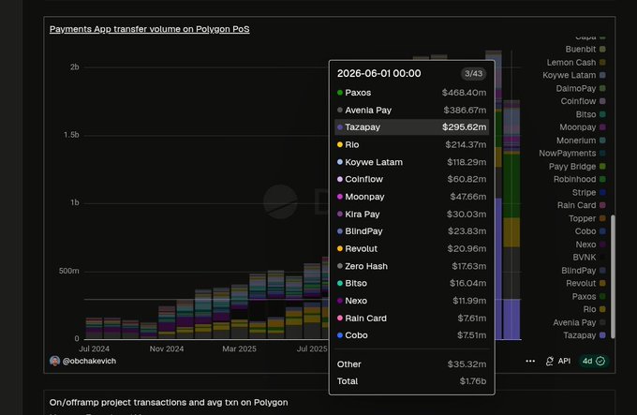Click the BVNK legend entry

coord(589,258)
